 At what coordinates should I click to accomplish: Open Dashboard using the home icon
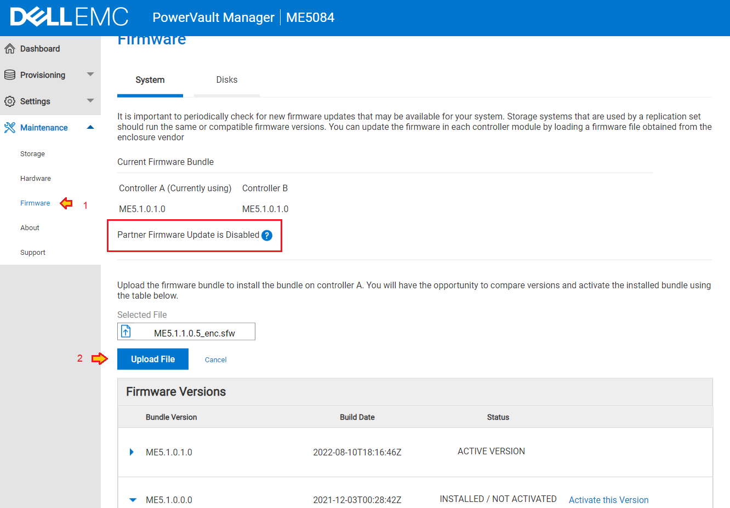[x=10, y=48]
